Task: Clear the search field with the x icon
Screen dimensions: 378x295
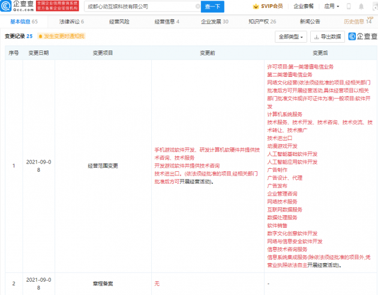Action: tap(197, 6)
